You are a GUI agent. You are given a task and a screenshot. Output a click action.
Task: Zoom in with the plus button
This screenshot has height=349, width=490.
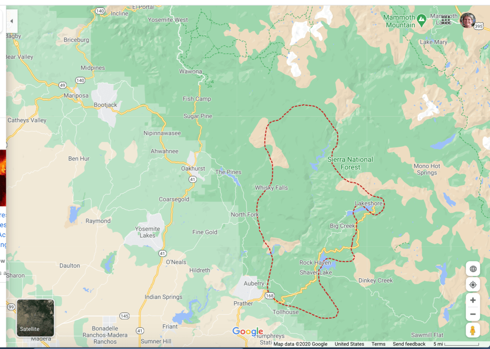coord(473,300)
